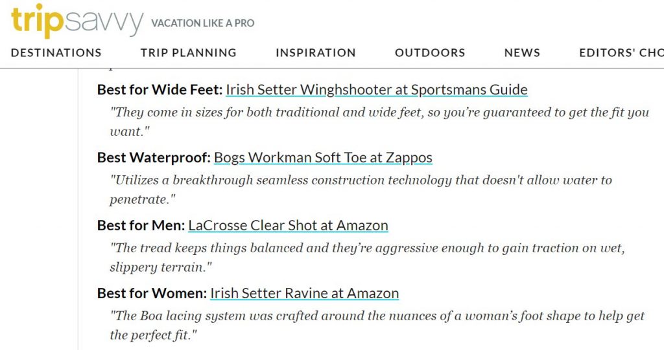Click the Vacation Like a Pro tagline
This screenshot has height=350, width=664.
pos(203,23)
